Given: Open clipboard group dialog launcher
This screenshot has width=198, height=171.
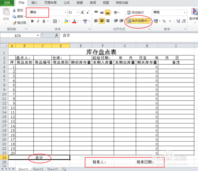Looking at the screenshot, I should (x=26, y=29).
